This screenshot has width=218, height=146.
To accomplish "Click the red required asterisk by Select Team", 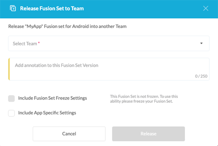I will click(x=39, y=43).
